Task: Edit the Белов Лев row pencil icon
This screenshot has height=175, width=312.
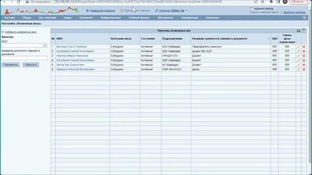Action: (298, 65)
